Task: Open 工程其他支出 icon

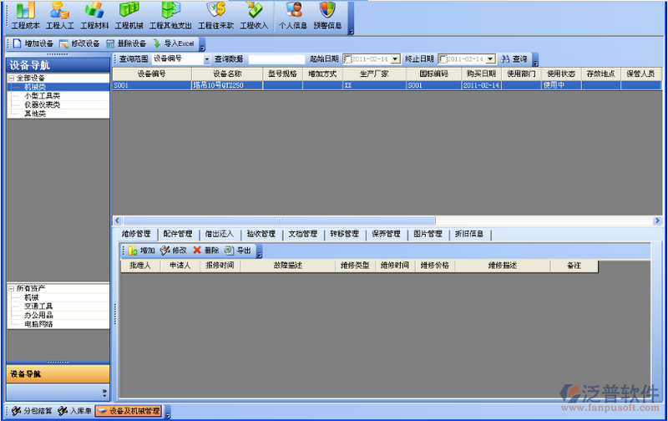Action: click(170, 16)
